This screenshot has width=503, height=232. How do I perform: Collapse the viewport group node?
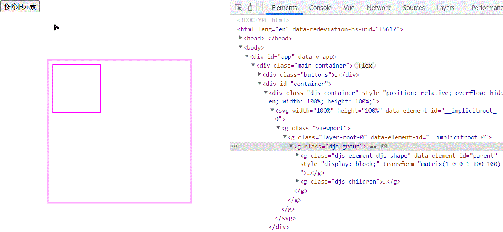coord(278,127)
